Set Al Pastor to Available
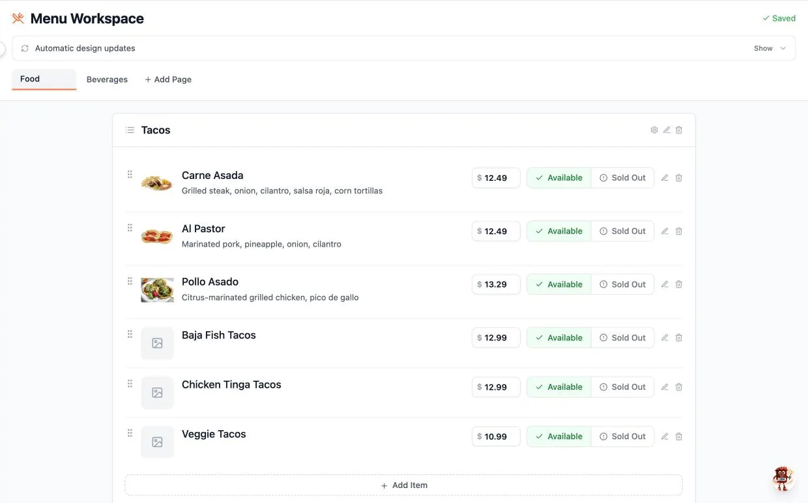808x503 pixels. pyautogui.click(x=559, y=231)
